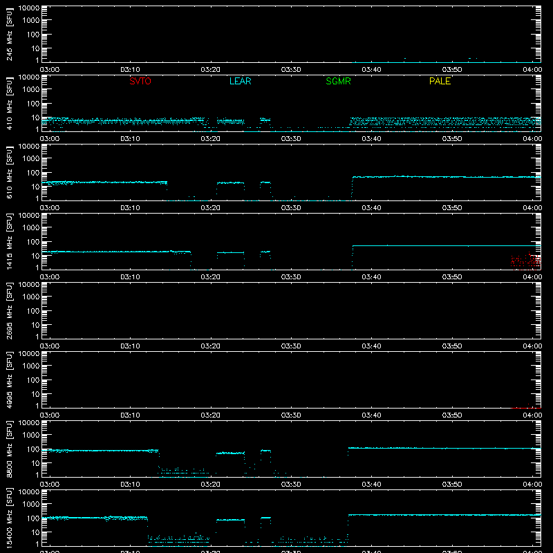The width and height of the screenshot is (553, 553).
Task: Click the 10 y-axis value of 1415 MHz panel
Action: (35, 256)
